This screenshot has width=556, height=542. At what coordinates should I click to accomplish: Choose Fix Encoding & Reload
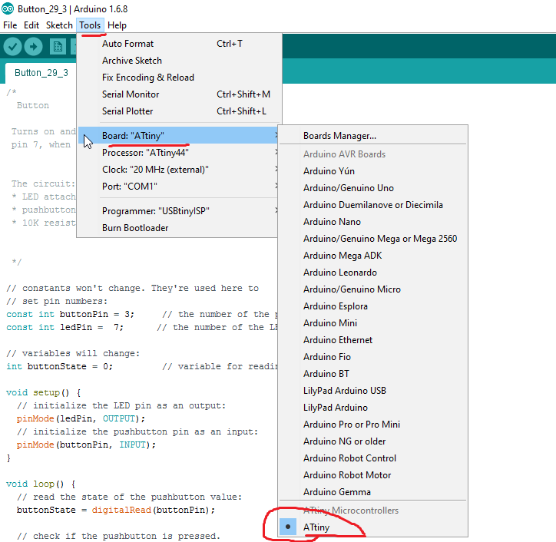tap(179, 78)
